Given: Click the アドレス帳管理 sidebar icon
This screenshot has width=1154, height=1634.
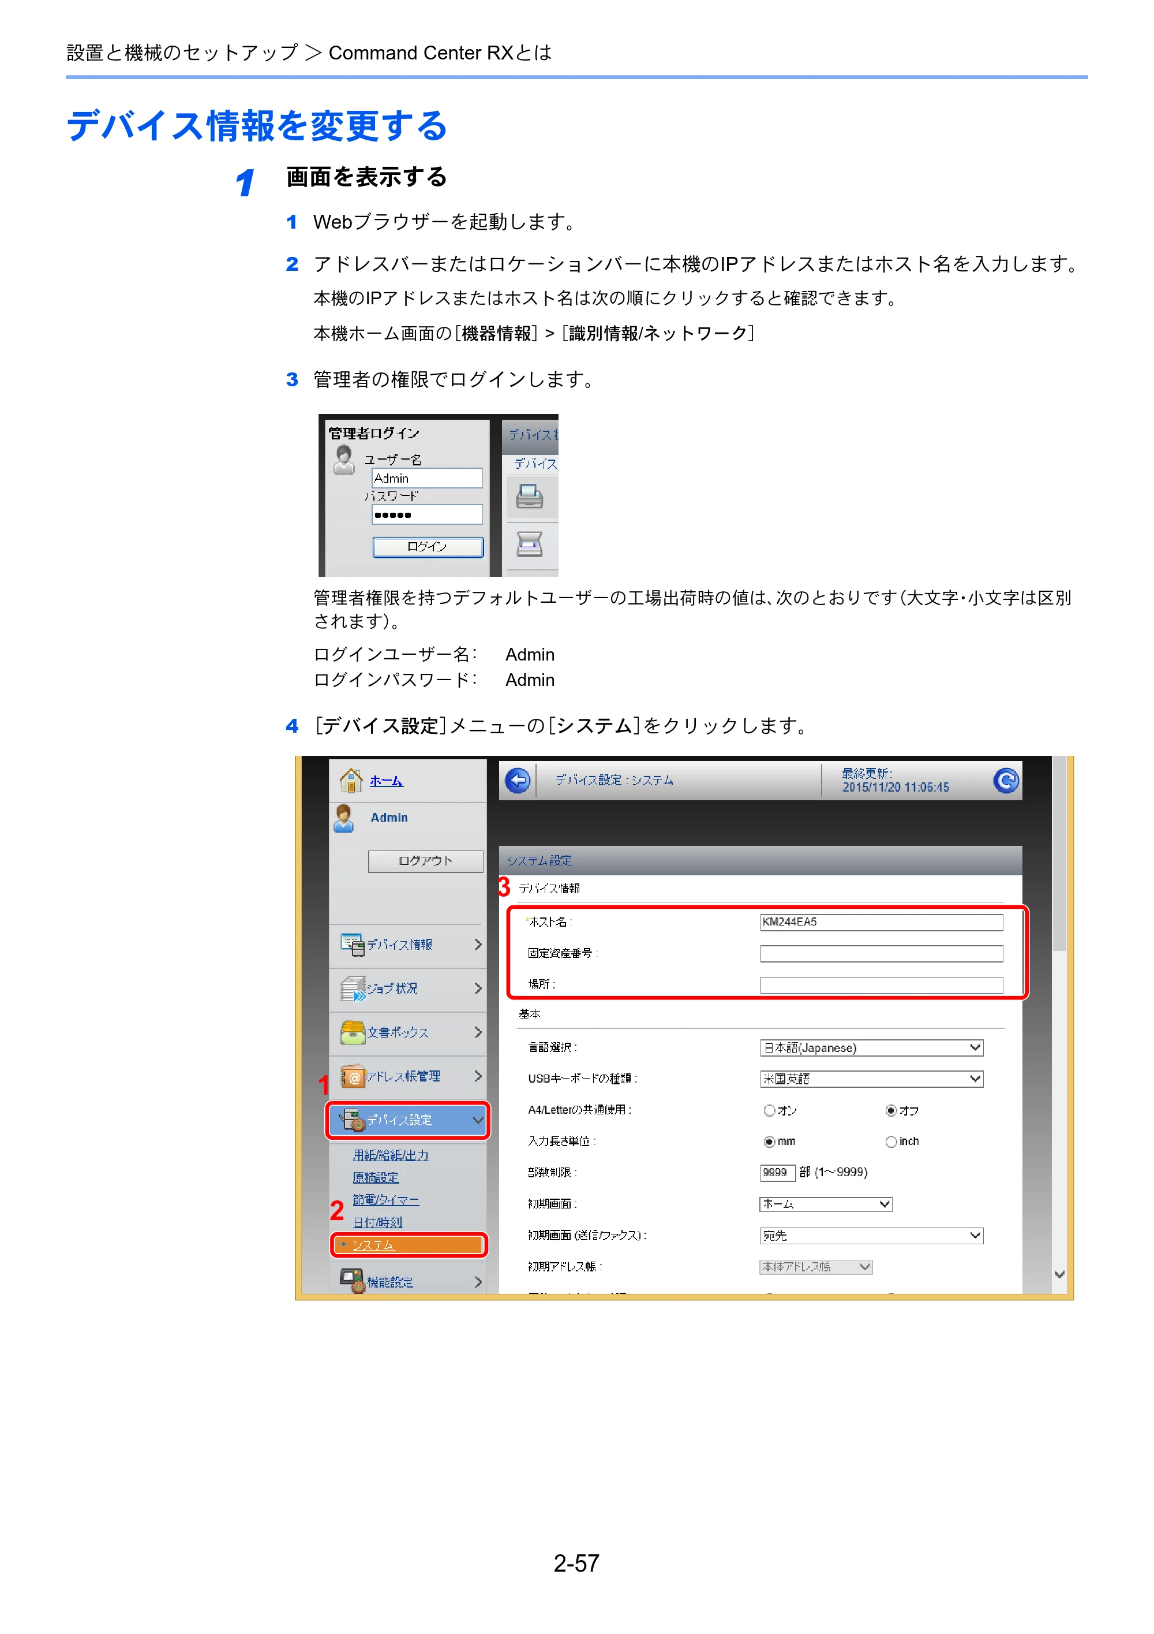Looking at the screenshot, I should point(353,1076).
